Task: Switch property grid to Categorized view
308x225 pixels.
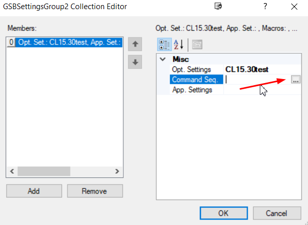Action: [x=164, y=44]
